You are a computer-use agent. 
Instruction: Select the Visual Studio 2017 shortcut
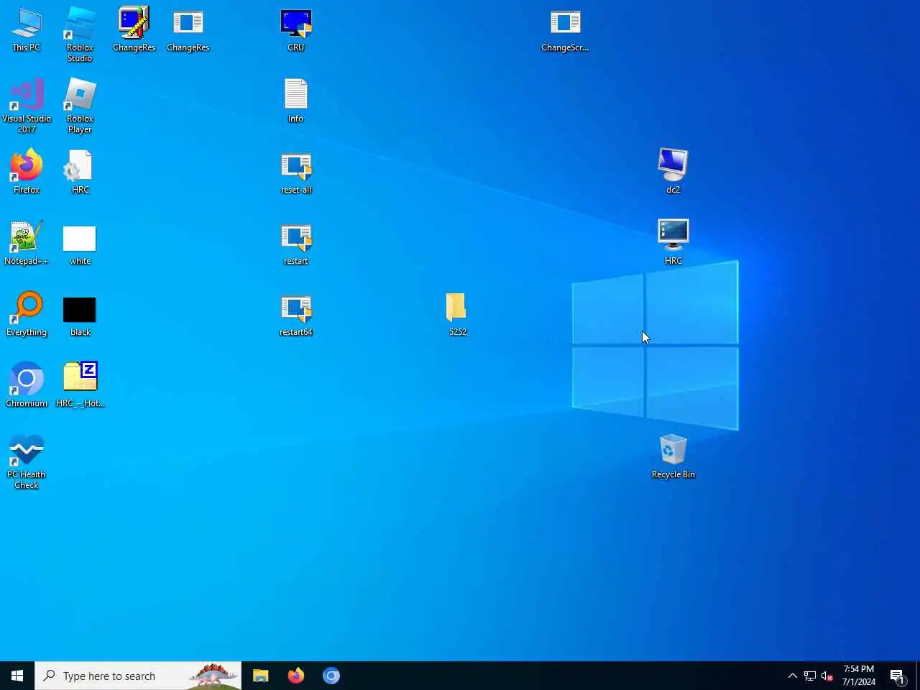(x=27, y=106)
